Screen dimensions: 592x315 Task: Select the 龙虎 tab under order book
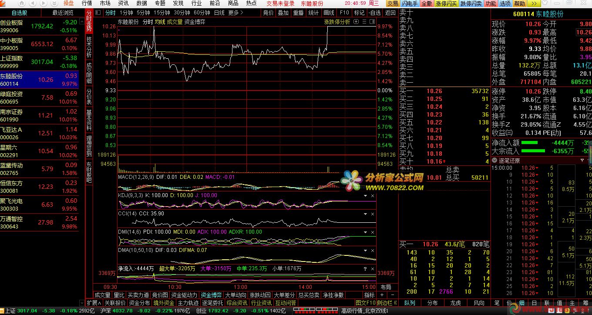(x=456, y=303)
